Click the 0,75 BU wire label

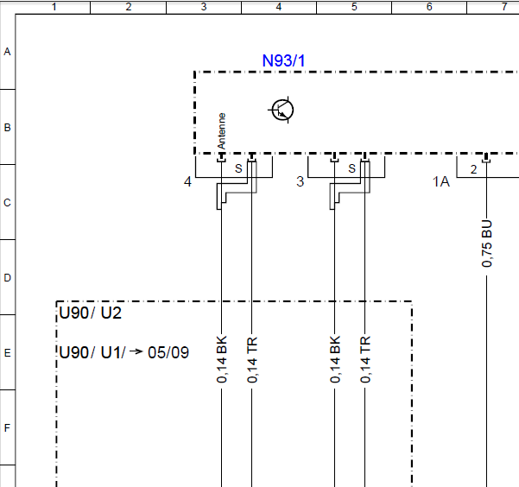click(x=487, y=244)
